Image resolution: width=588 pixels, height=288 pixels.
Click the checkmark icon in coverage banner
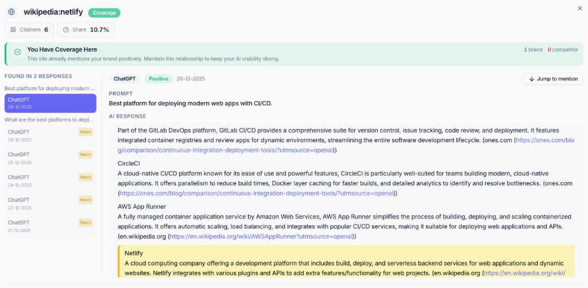[x=17, y=52]
